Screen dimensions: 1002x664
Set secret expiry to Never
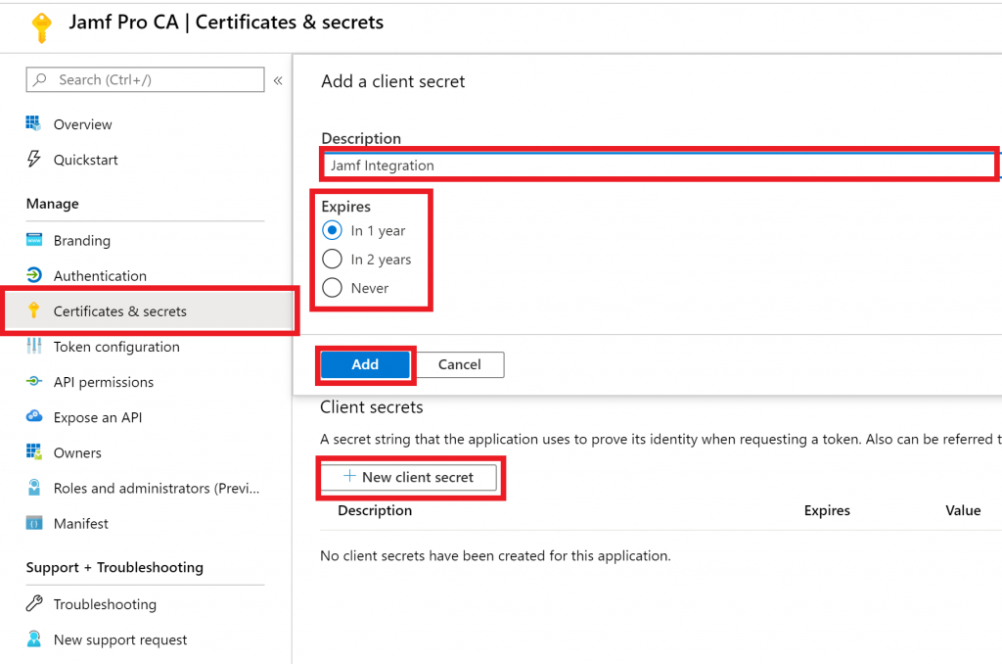(x=333, y=288)
